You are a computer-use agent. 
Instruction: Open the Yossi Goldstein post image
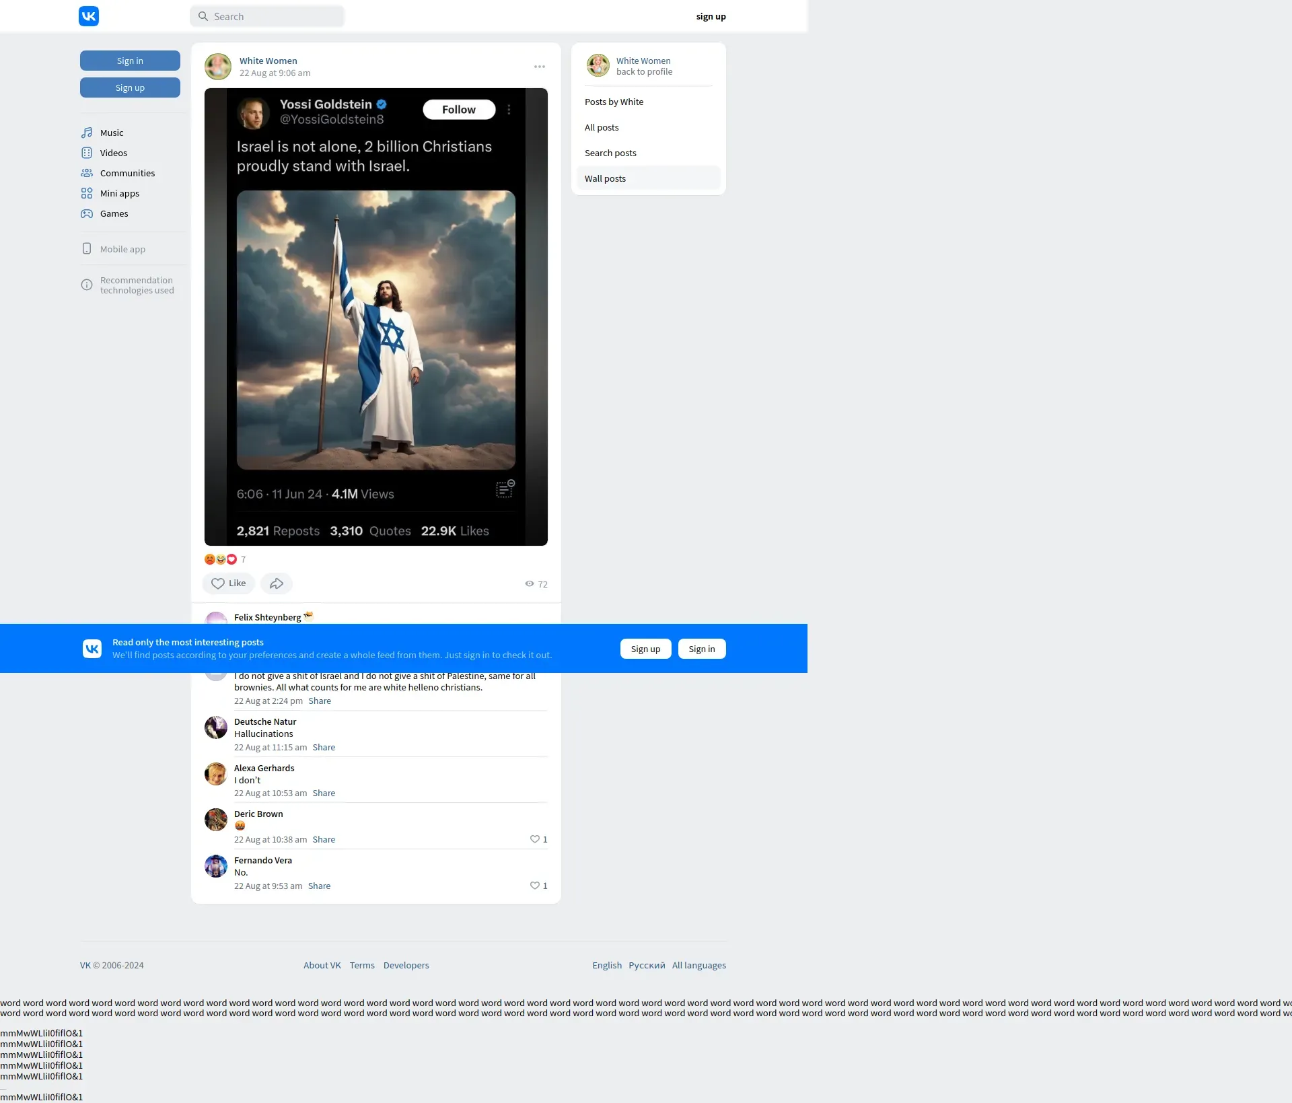375,316
